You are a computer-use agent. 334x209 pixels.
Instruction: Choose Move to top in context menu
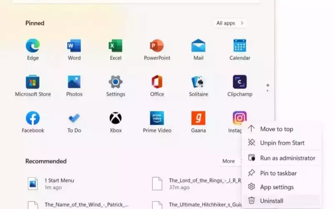tap(281, 129)
